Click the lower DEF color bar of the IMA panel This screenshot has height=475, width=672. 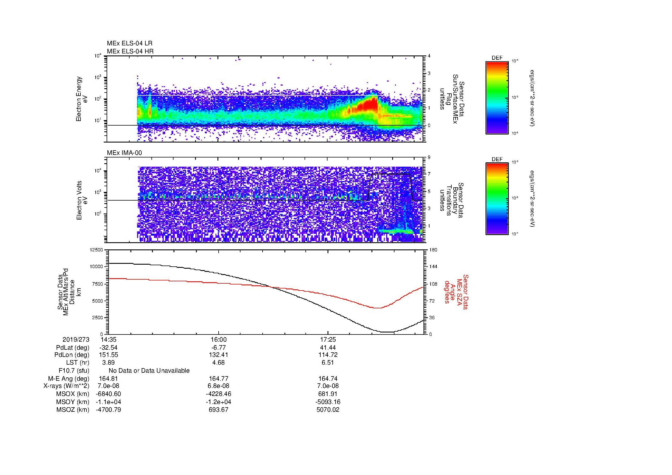(x=497, y=199)
